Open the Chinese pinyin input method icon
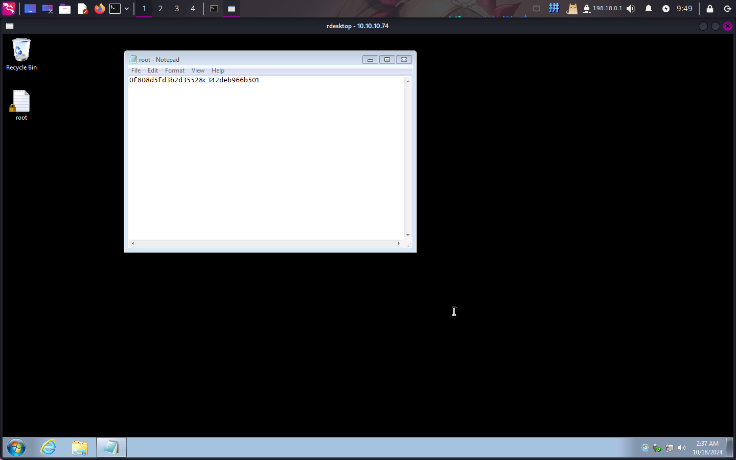Screen dimensions: 736x460 pyautogui.click(x=554, y=8)
